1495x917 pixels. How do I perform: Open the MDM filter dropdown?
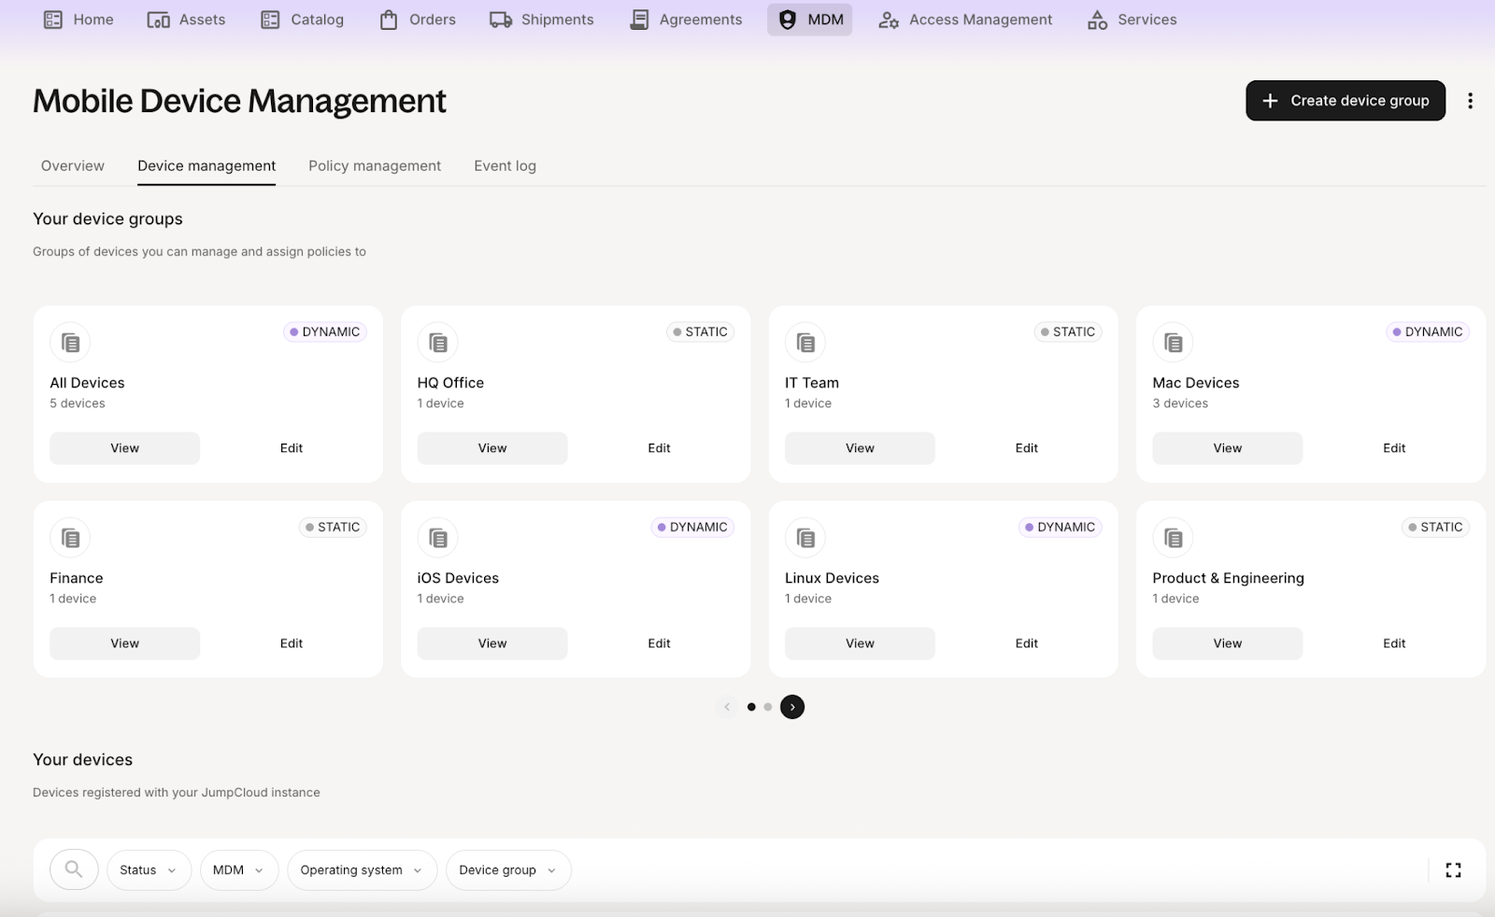point(238,869)
